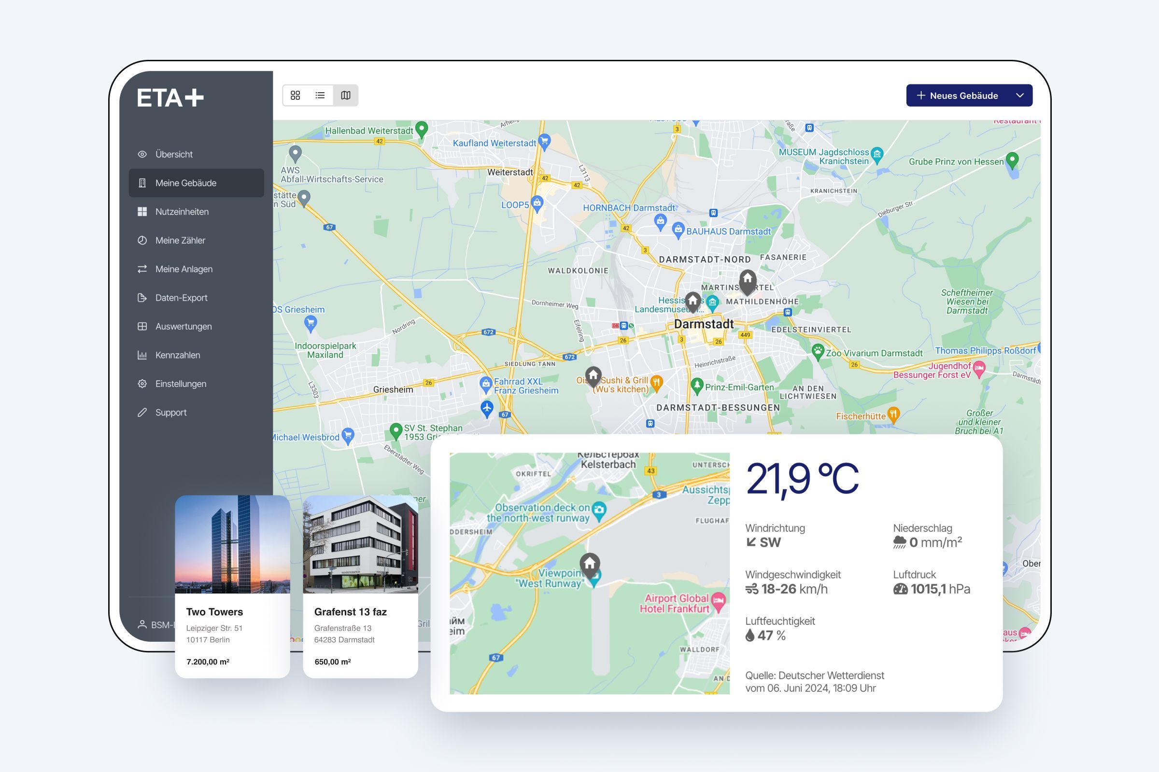This screenshot has width=1159, height=772.
Task: Click Luftdruck value 1015,1 hPa
Action: [932, 589]
